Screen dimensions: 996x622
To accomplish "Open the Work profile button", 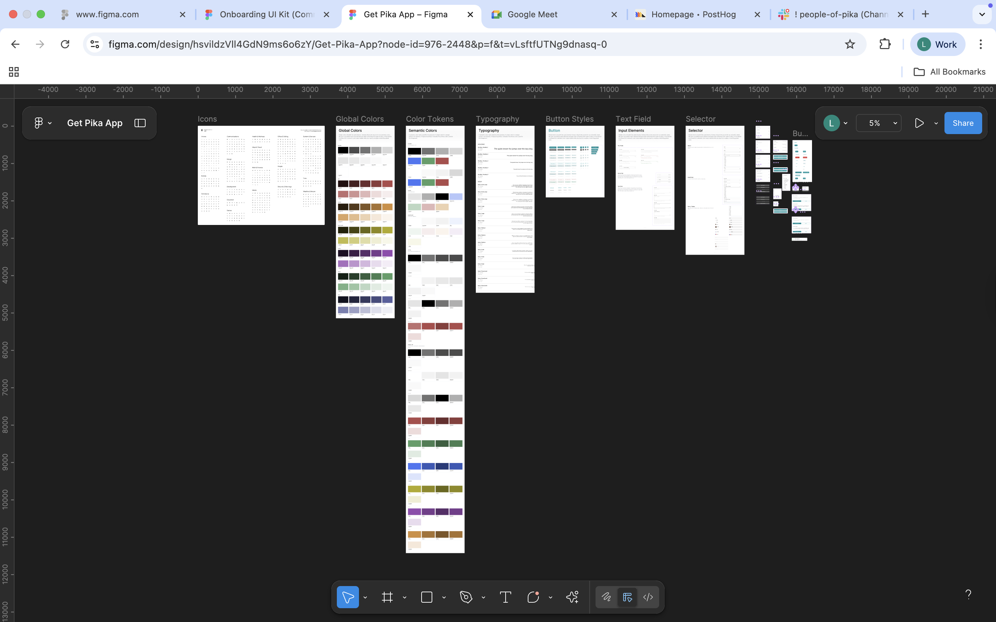I will point(938,45).
